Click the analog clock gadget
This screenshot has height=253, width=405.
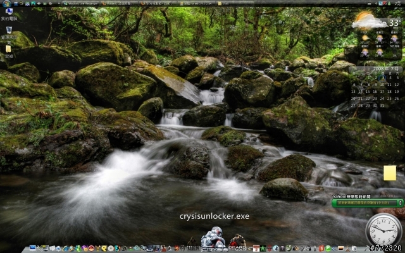click(x=383, y=229)
